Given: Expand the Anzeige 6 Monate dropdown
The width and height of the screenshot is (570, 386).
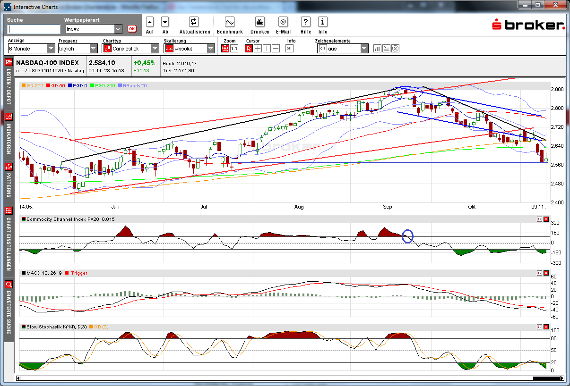Looking at the screenshot, I should point(51,49).
